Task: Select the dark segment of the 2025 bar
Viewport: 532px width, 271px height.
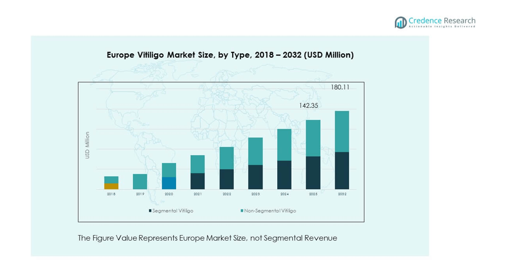Action: [313, 173]
